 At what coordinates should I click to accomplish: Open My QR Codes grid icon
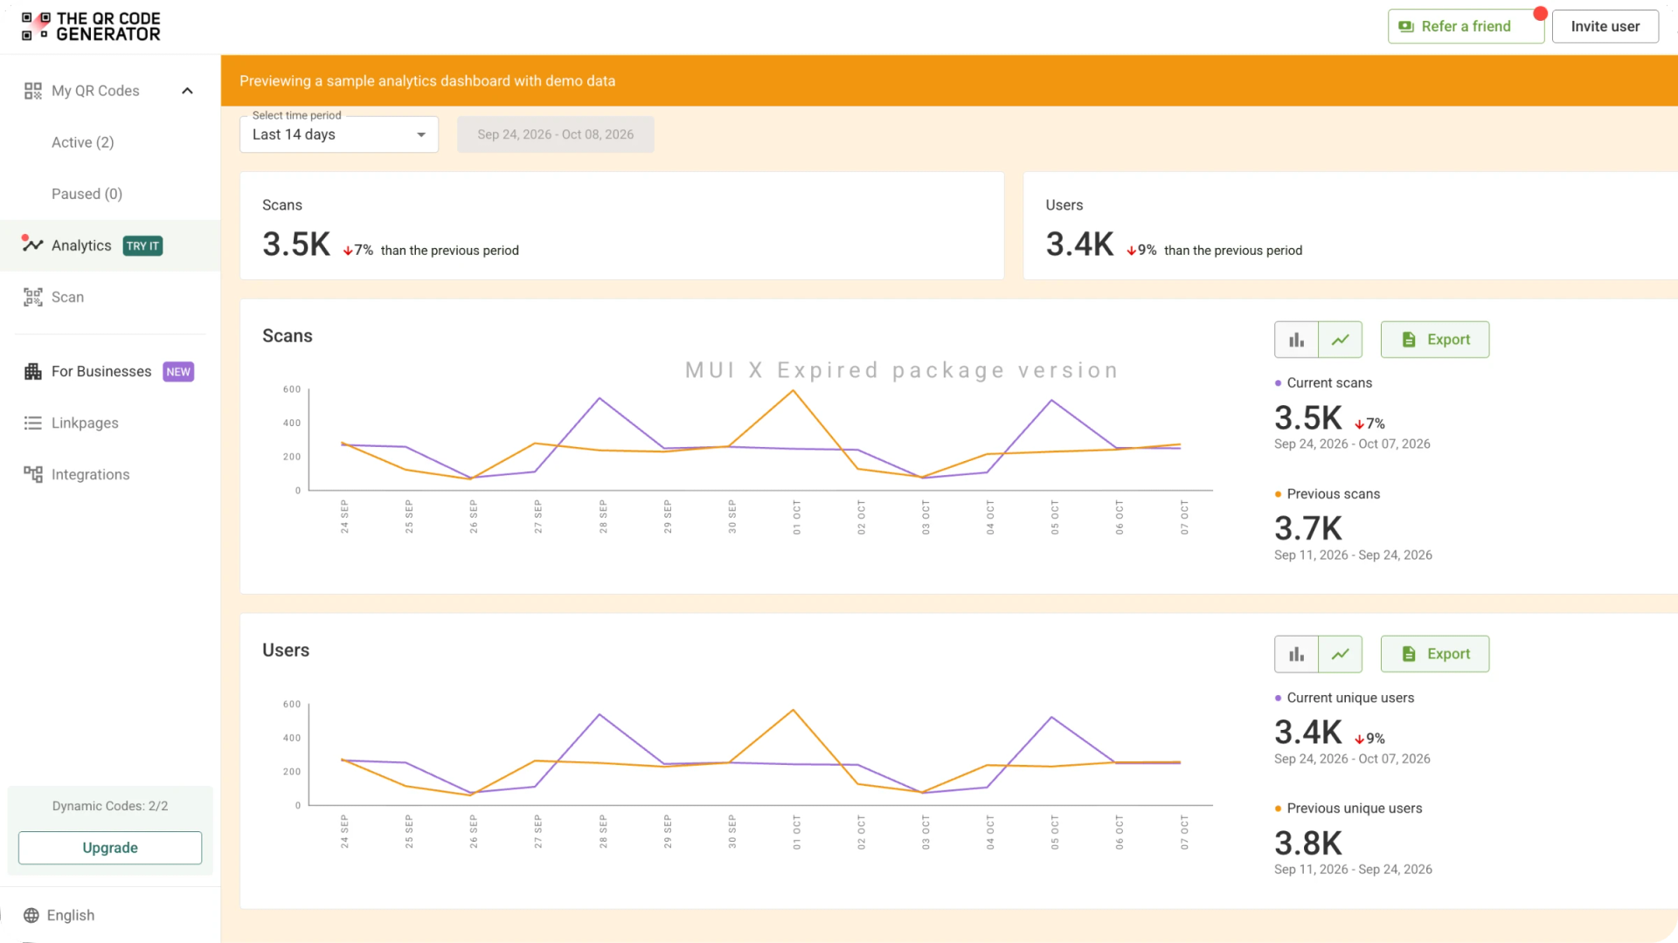click(x=33, y=91)
